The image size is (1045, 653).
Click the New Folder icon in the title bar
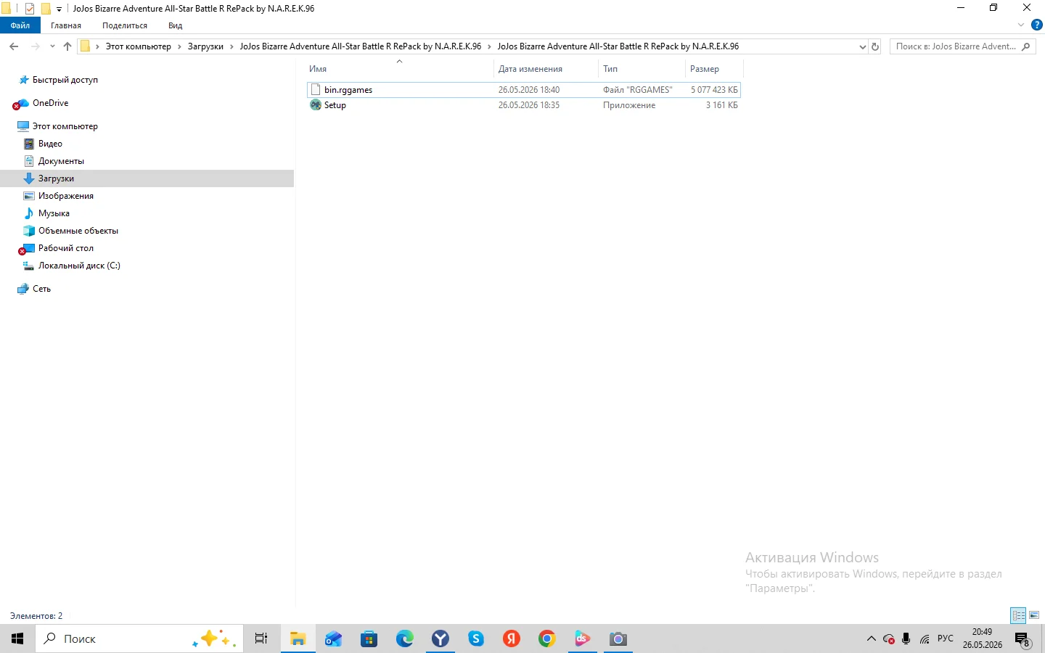46,9
